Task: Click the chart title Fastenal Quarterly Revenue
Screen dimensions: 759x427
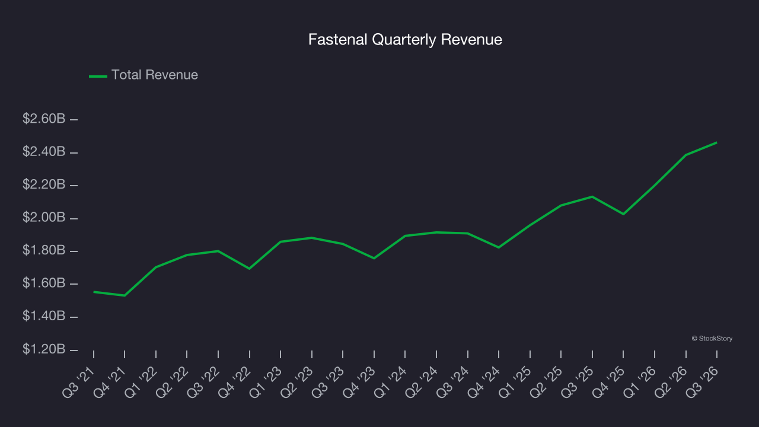Action: (x=405, y=40)
